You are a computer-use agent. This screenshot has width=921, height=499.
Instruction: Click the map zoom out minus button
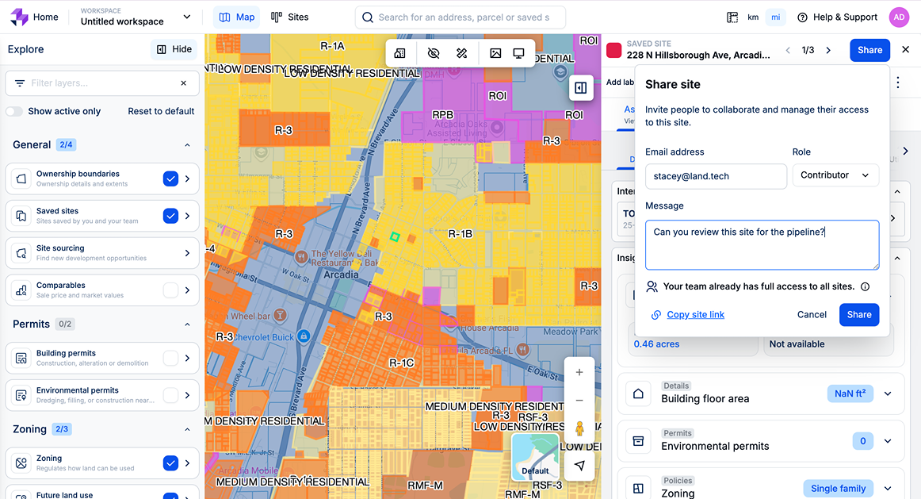(x=579, y=401)
